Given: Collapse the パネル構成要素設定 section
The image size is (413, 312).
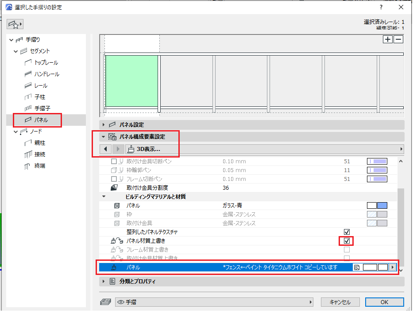Looking at the screenshot, I should 104,136.
